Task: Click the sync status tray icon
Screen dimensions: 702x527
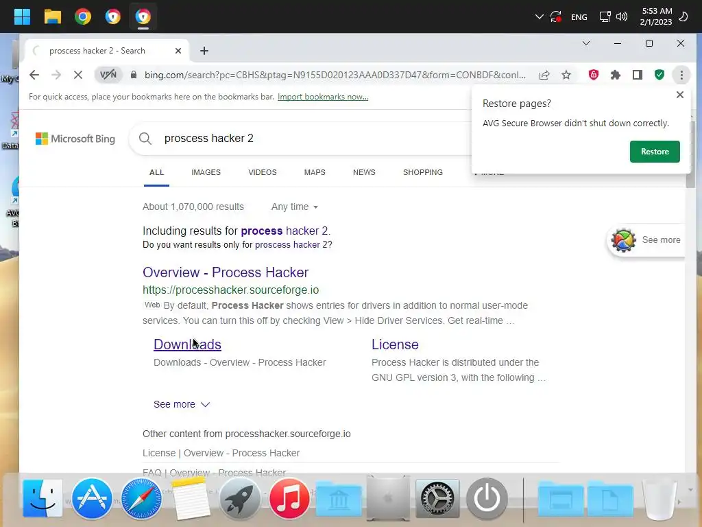Action: click(x=556, y=17)
